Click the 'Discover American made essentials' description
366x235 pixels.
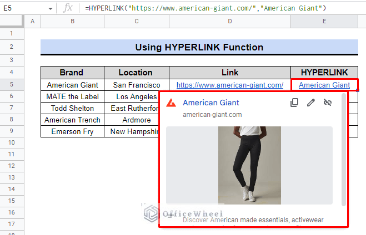pos(253,220)
